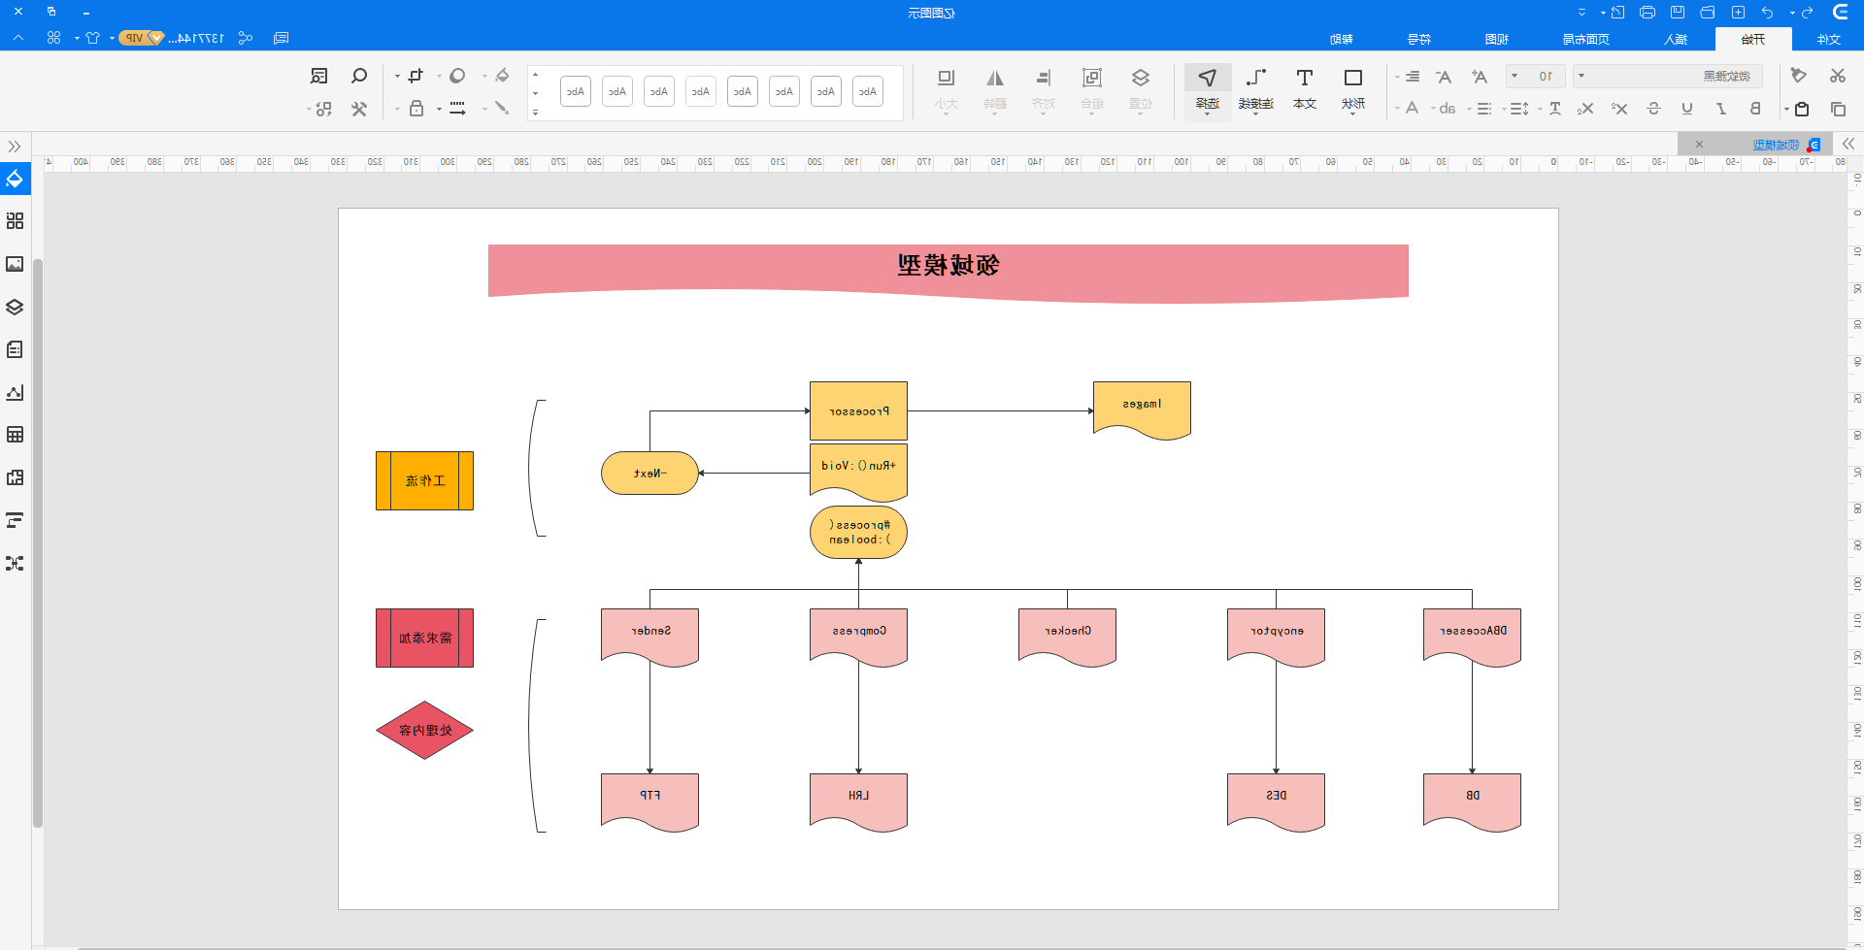The height and width of the screenshot is (950, 1864).
Task: Toggle the Lock shape protection icon
Action: click(416, 109)
